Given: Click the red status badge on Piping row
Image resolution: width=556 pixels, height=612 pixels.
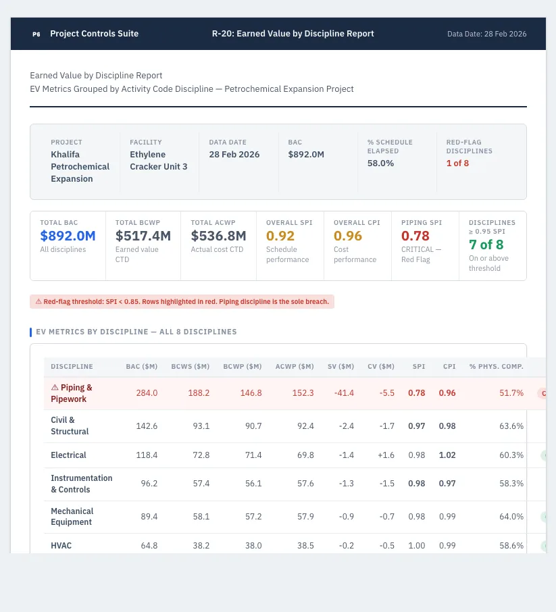Looking at the screenshot, I should 542,393.
